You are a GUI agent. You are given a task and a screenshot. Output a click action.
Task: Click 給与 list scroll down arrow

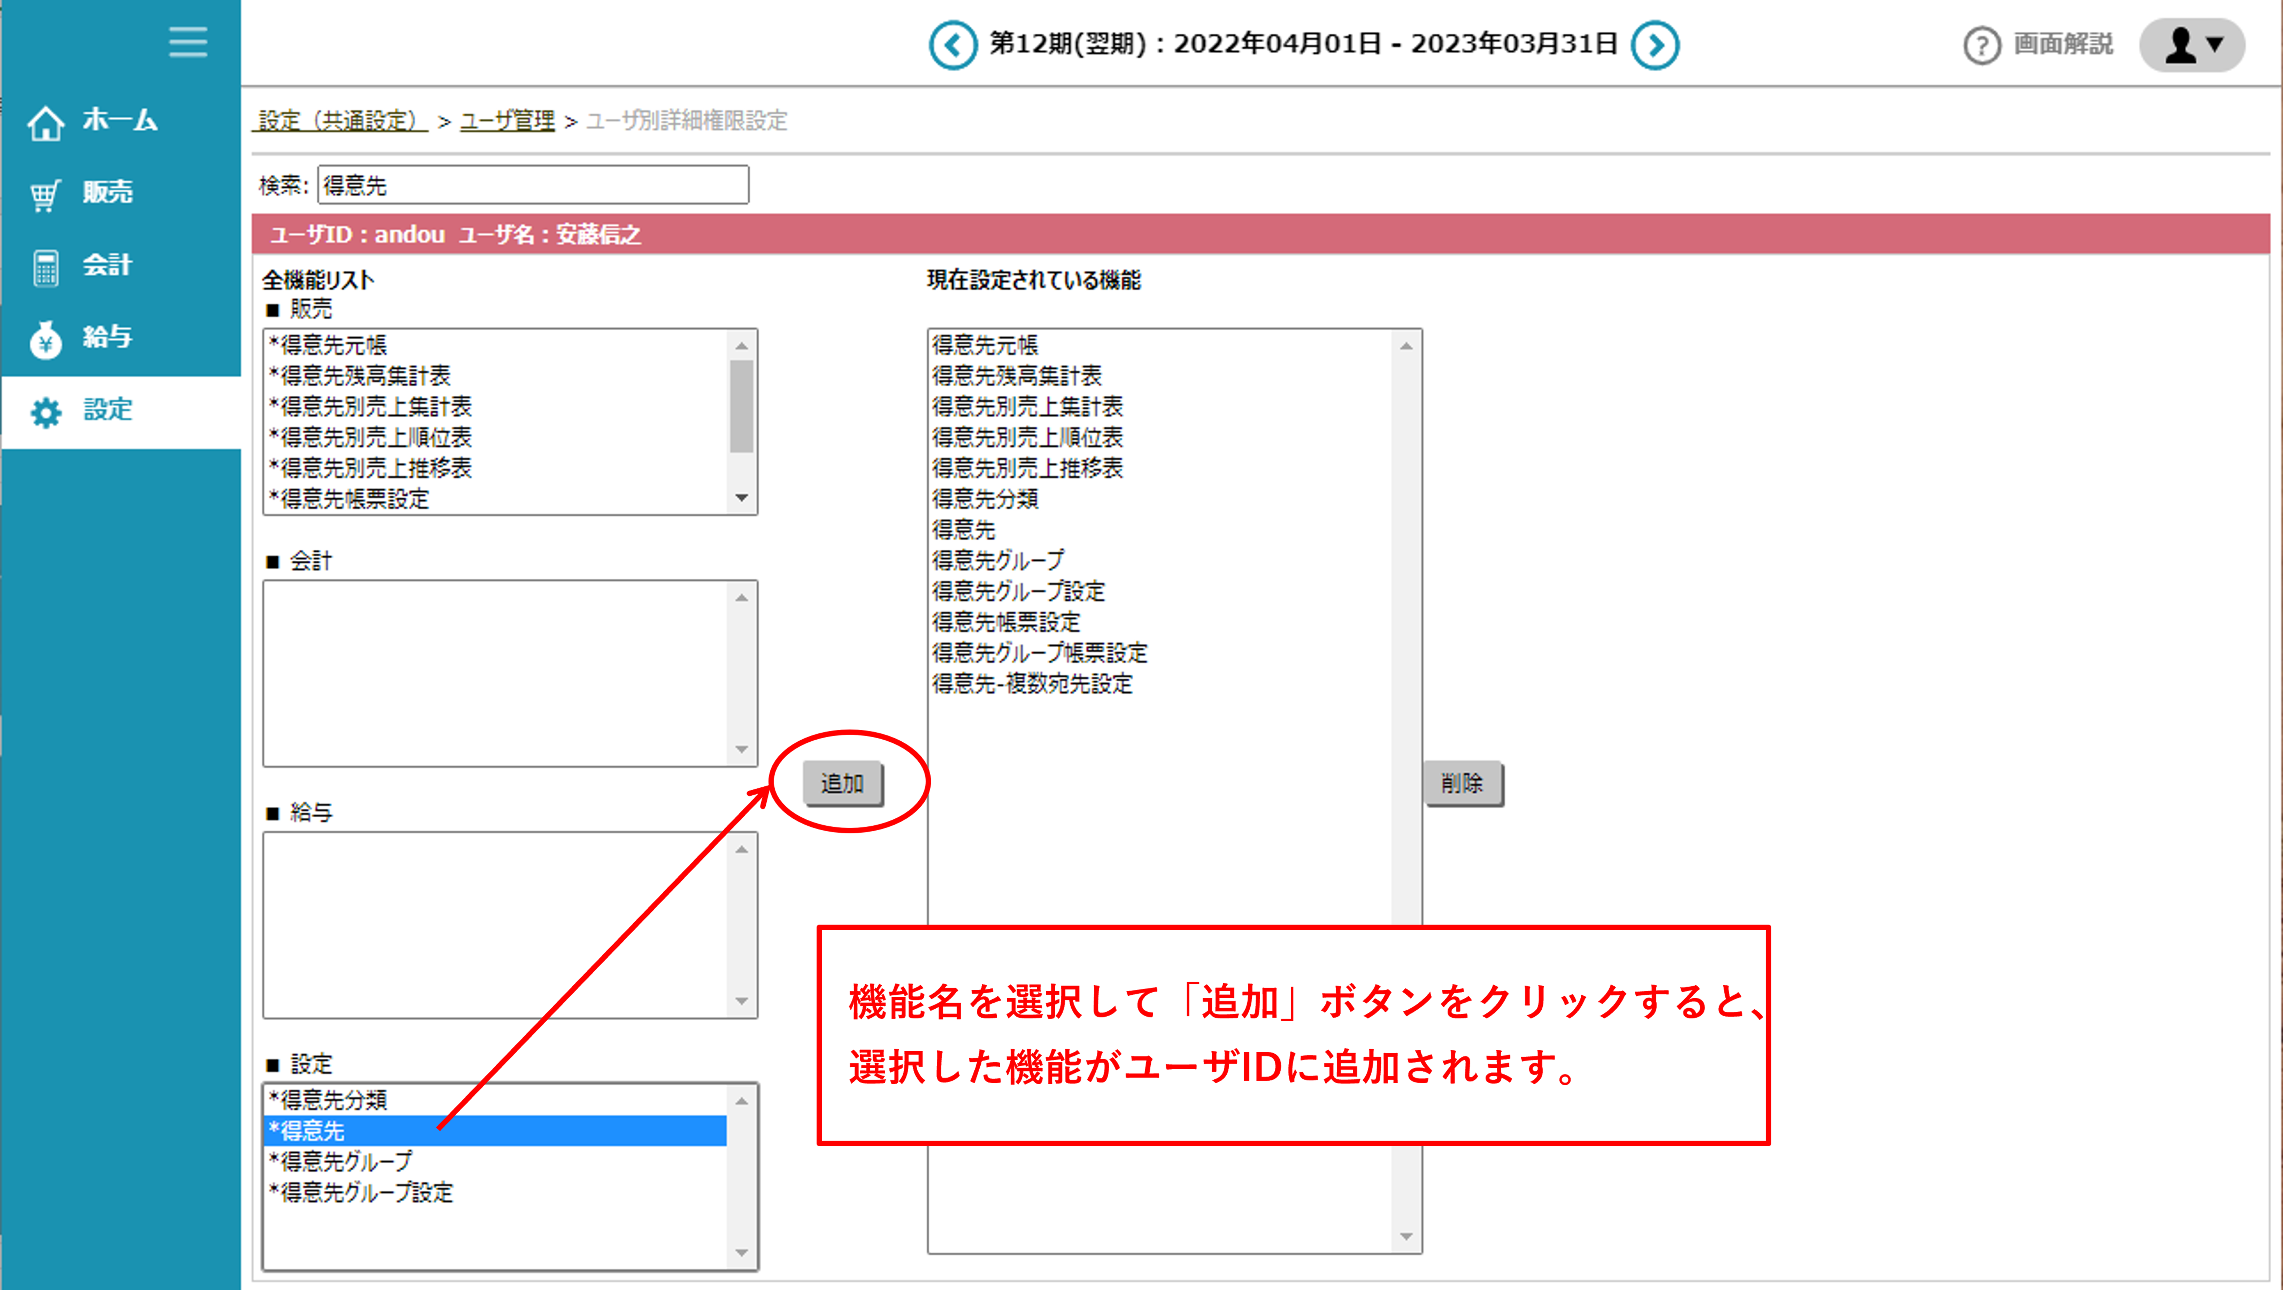[x=742, y=1001]
